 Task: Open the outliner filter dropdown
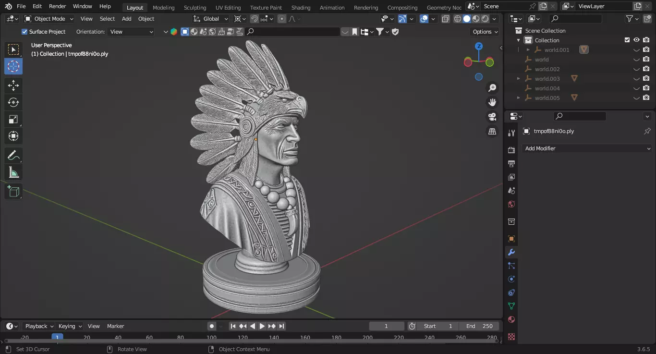pos(632,19)
